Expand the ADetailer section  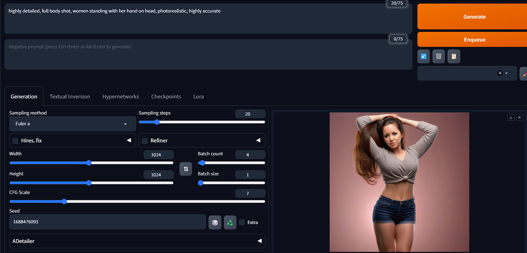[x=260, y=241]
